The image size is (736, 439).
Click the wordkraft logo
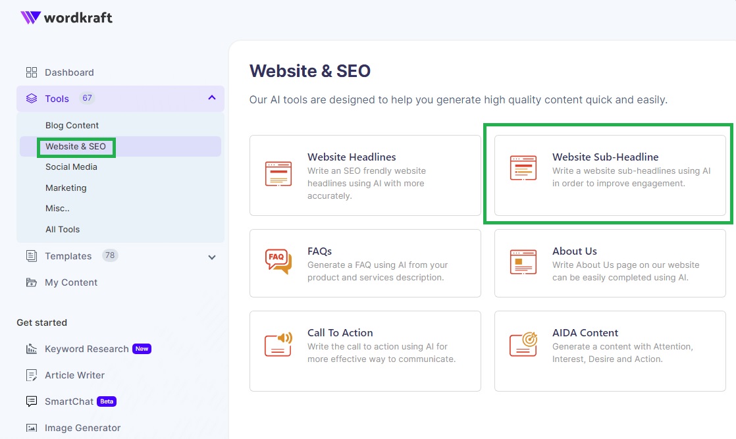coord(66,18)
